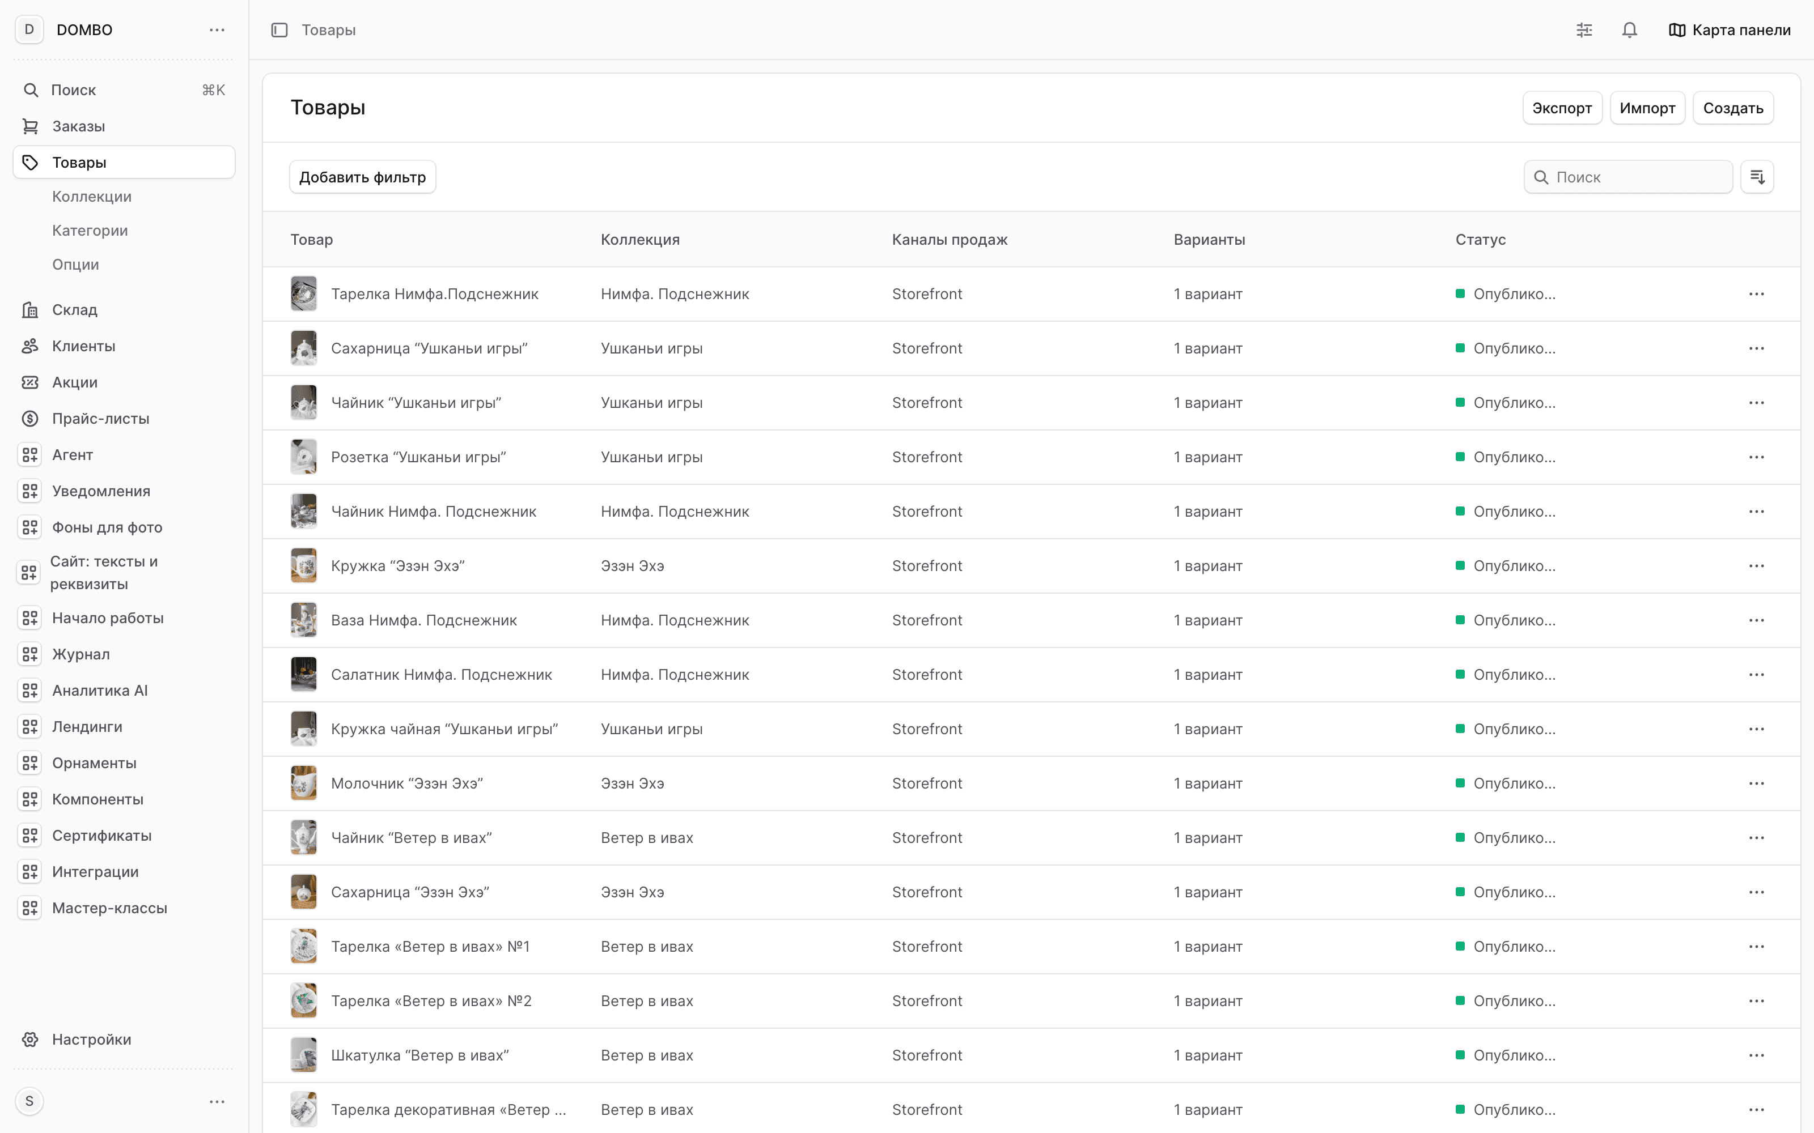
Task: Open the DOMBO store options menu
Action: click(x=217, y=30)
